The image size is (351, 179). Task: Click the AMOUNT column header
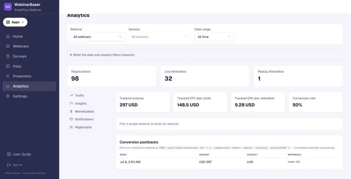coord(204,155)
